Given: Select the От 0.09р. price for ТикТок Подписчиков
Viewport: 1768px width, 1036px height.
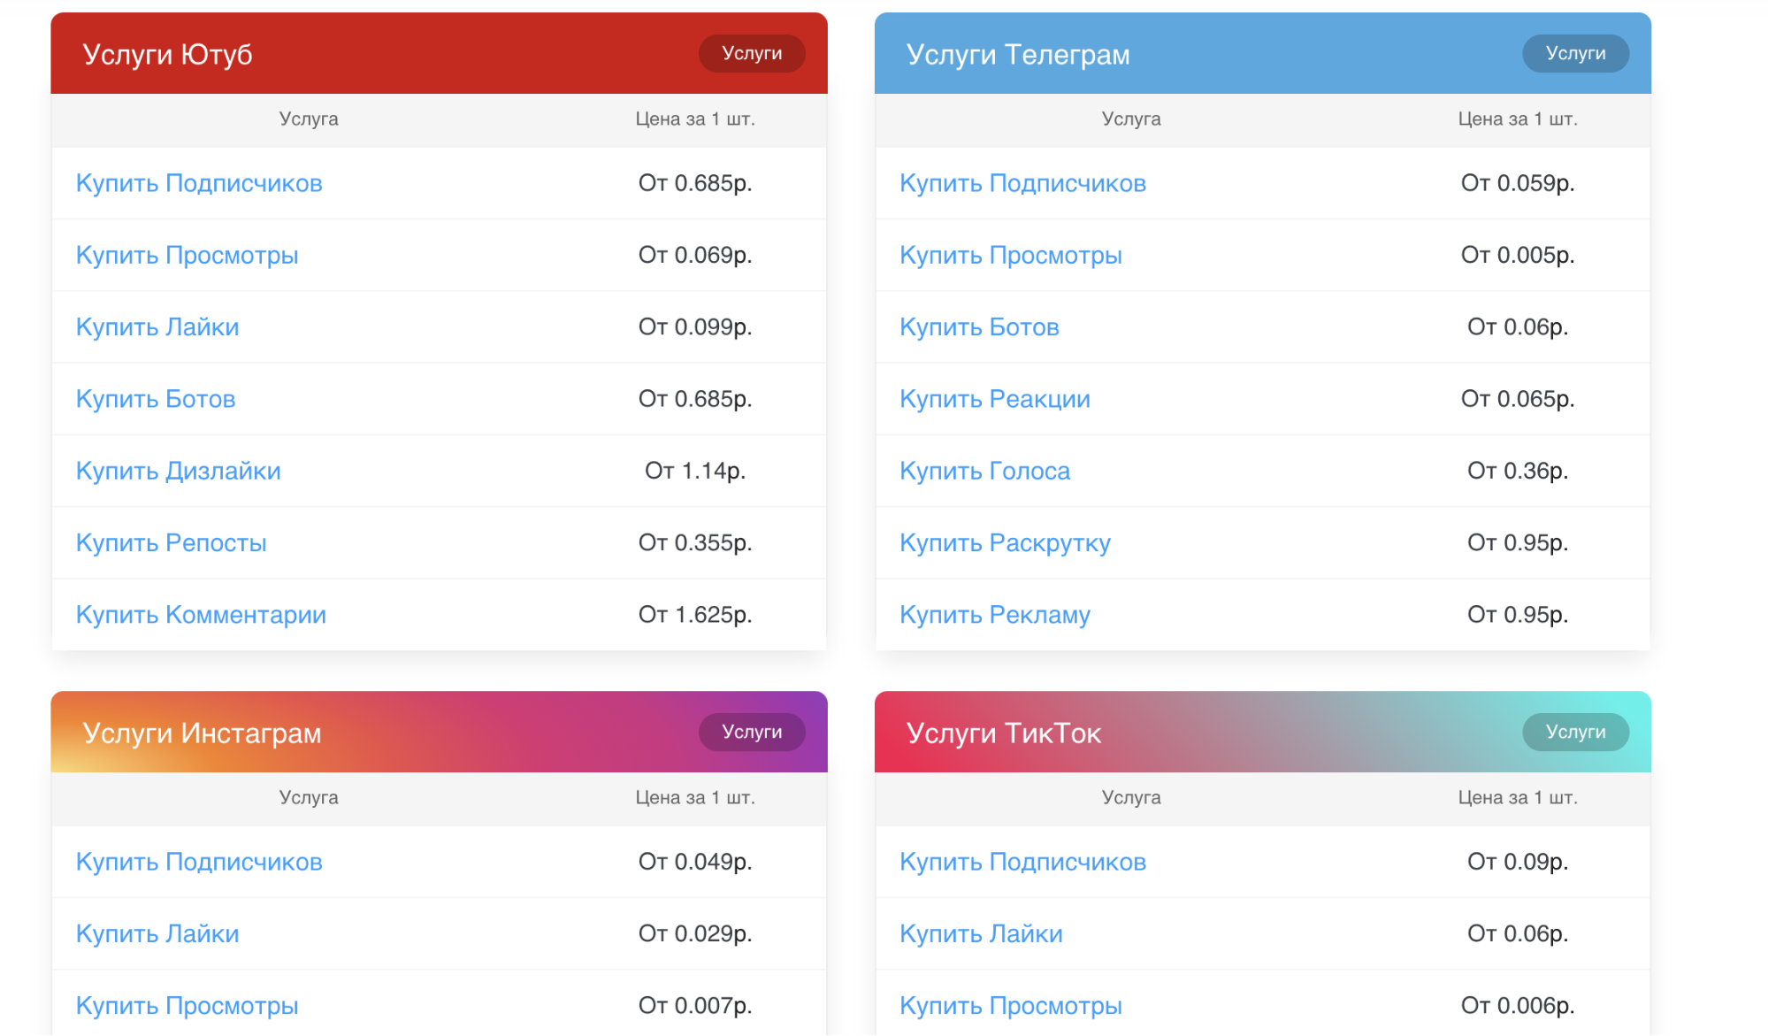Looking at the screenshot, I should pyautogui.click(x=1518, y=862).
